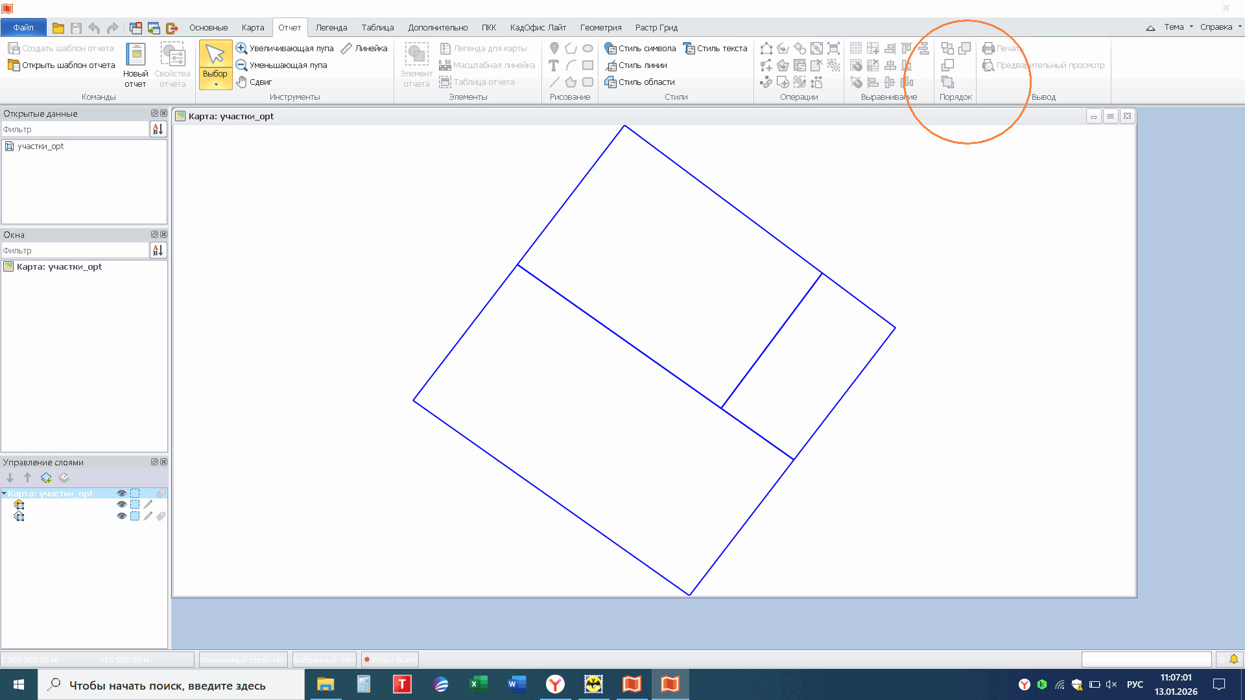
Task: Hide the участки_opt layer with its eye icon
Action: [121, 517]
